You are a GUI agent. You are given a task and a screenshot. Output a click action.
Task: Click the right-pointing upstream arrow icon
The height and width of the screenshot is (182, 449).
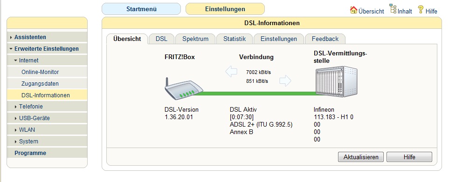click(285, 81)
